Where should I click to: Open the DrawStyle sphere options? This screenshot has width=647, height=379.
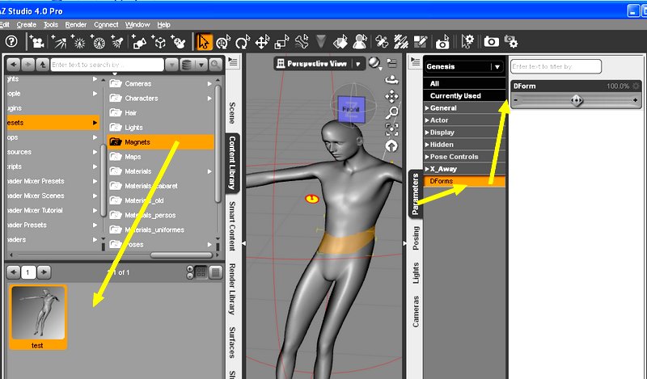click(x=374, y=63)
